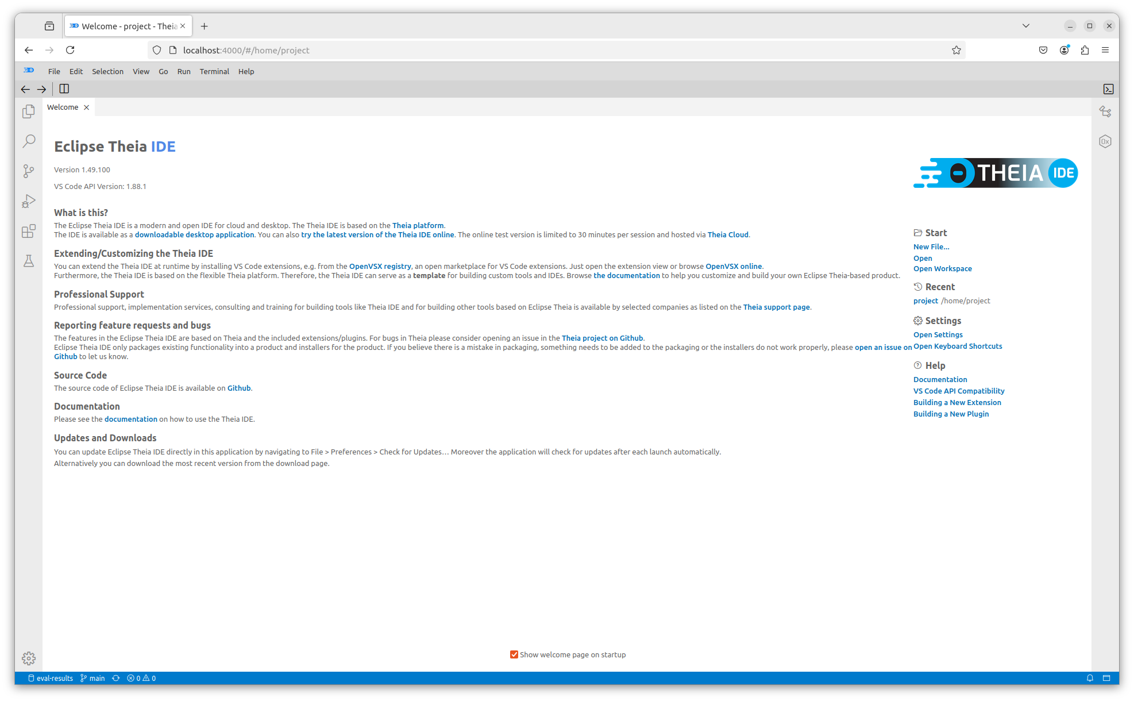Bookmark this page with the star icon

[x=956, y=50]
